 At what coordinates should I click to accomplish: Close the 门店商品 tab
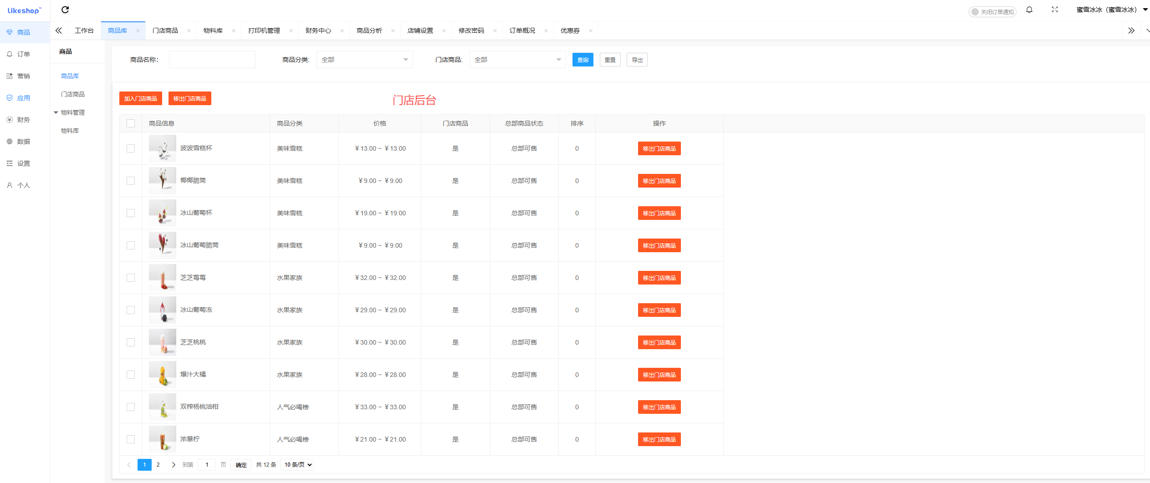tap(189, 31)
